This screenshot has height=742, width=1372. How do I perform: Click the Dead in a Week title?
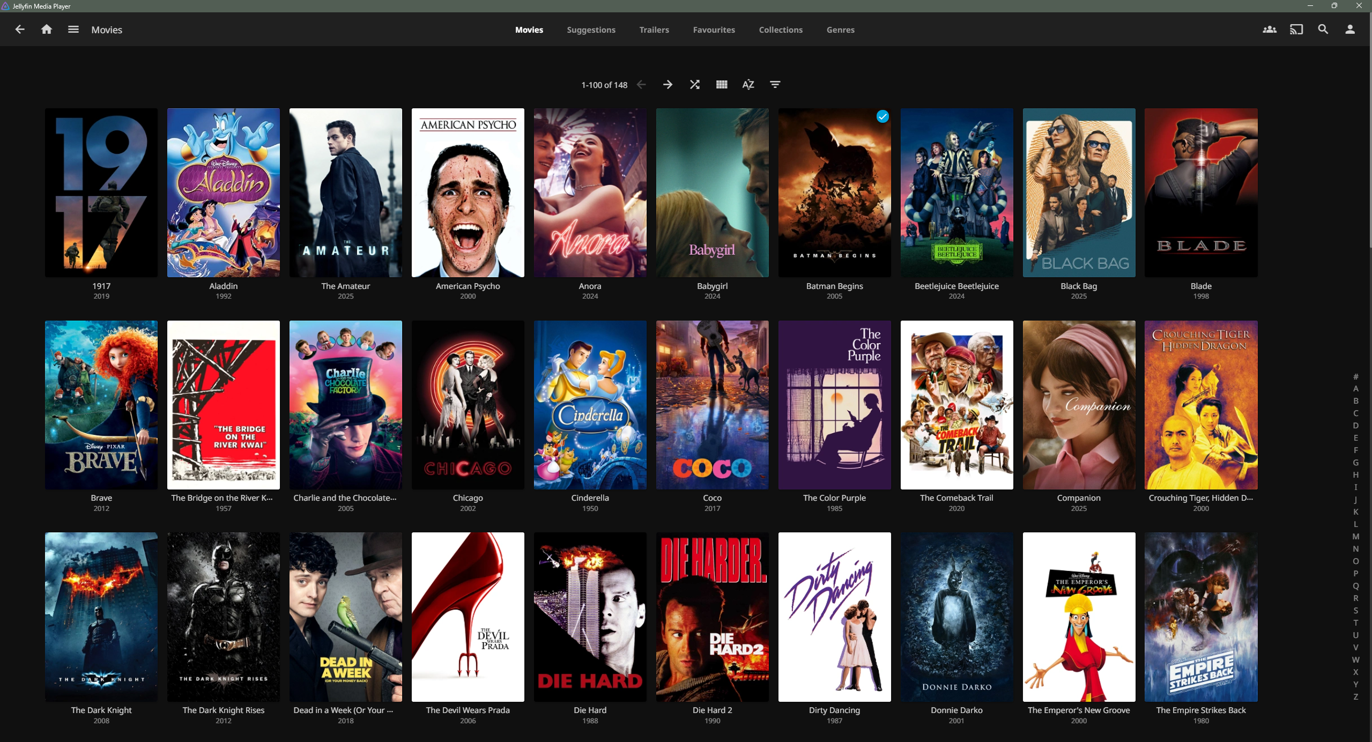pyautogui.click(x=343, y=710)
